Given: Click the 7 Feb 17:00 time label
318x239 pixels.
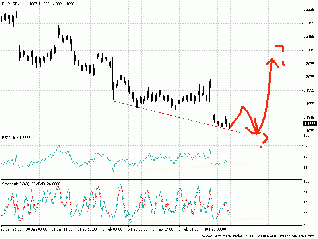Looking at the screenshot, I should point(163,229).
